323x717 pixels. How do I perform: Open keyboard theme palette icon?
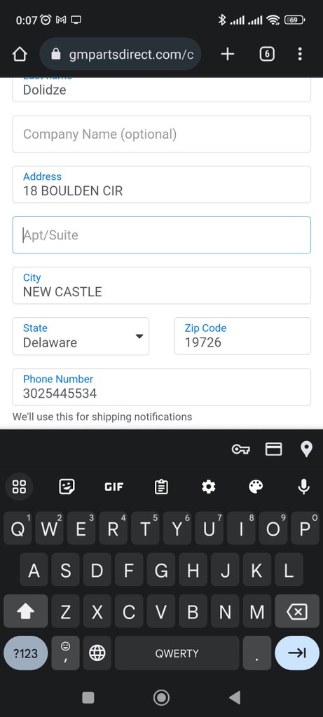point(256,487)
